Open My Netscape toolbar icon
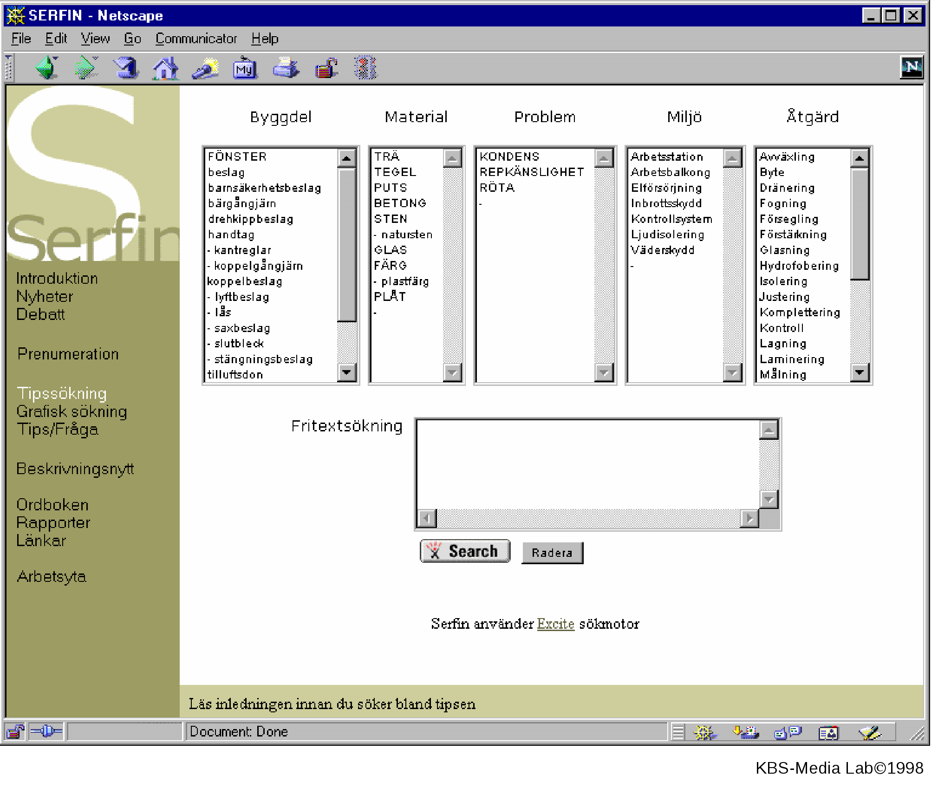 (x=245, y=68)
